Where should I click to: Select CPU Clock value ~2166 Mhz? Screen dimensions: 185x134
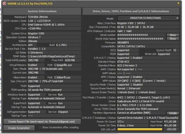coord(34,28)
